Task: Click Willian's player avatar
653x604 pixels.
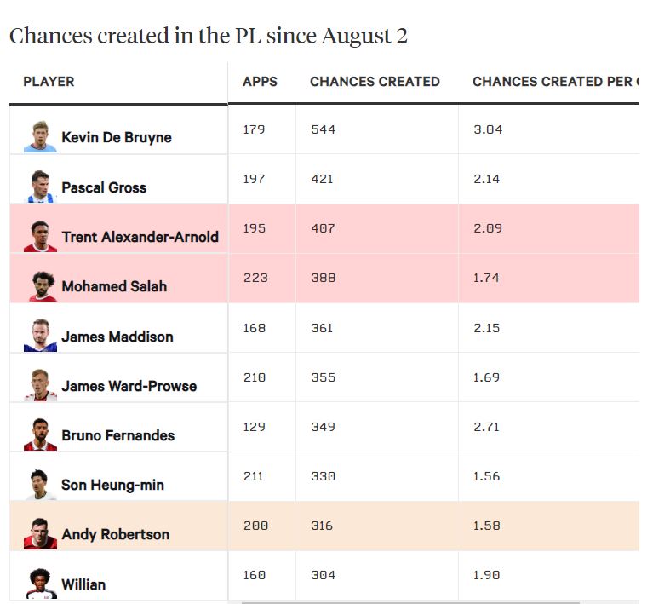Action: 40,583
